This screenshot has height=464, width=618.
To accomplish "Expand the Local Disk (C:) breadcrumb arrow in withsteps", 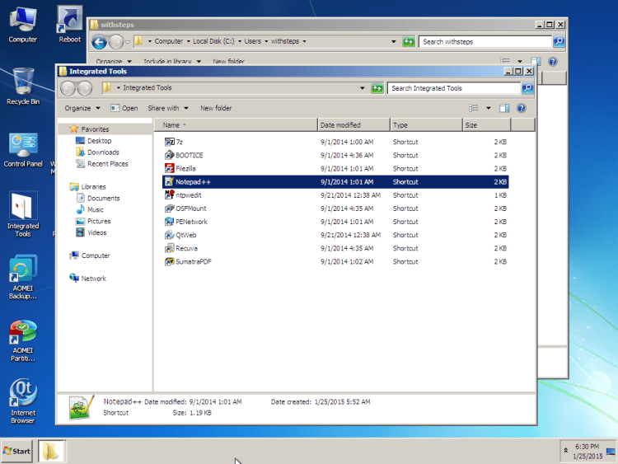I will click(240, 41).
